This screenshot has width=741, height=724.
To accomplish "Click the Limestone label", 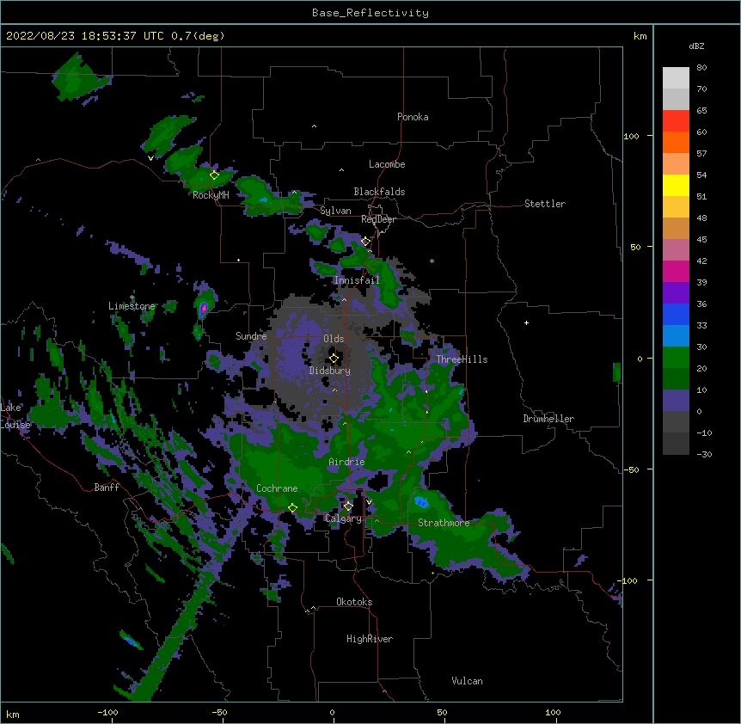I will (x=132, y=306).
